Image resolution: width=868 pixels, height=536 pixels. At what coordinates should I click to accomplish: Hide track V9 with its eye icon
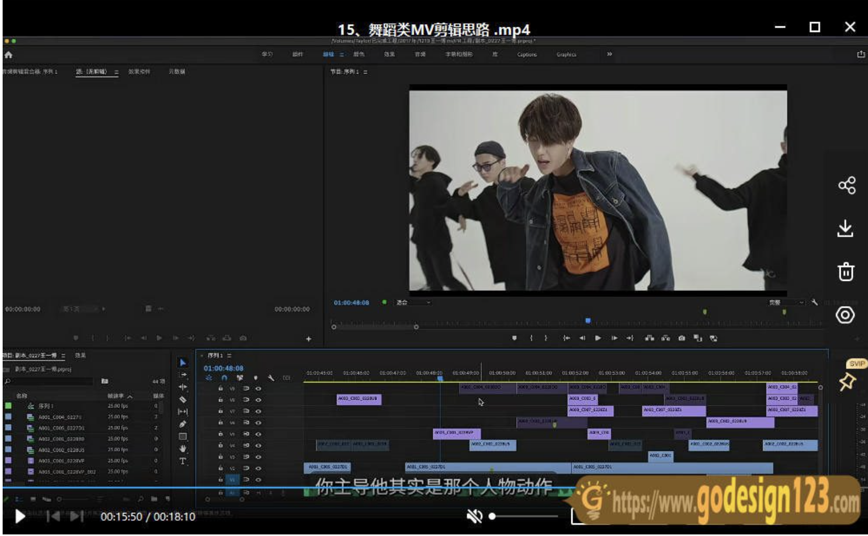258,389
